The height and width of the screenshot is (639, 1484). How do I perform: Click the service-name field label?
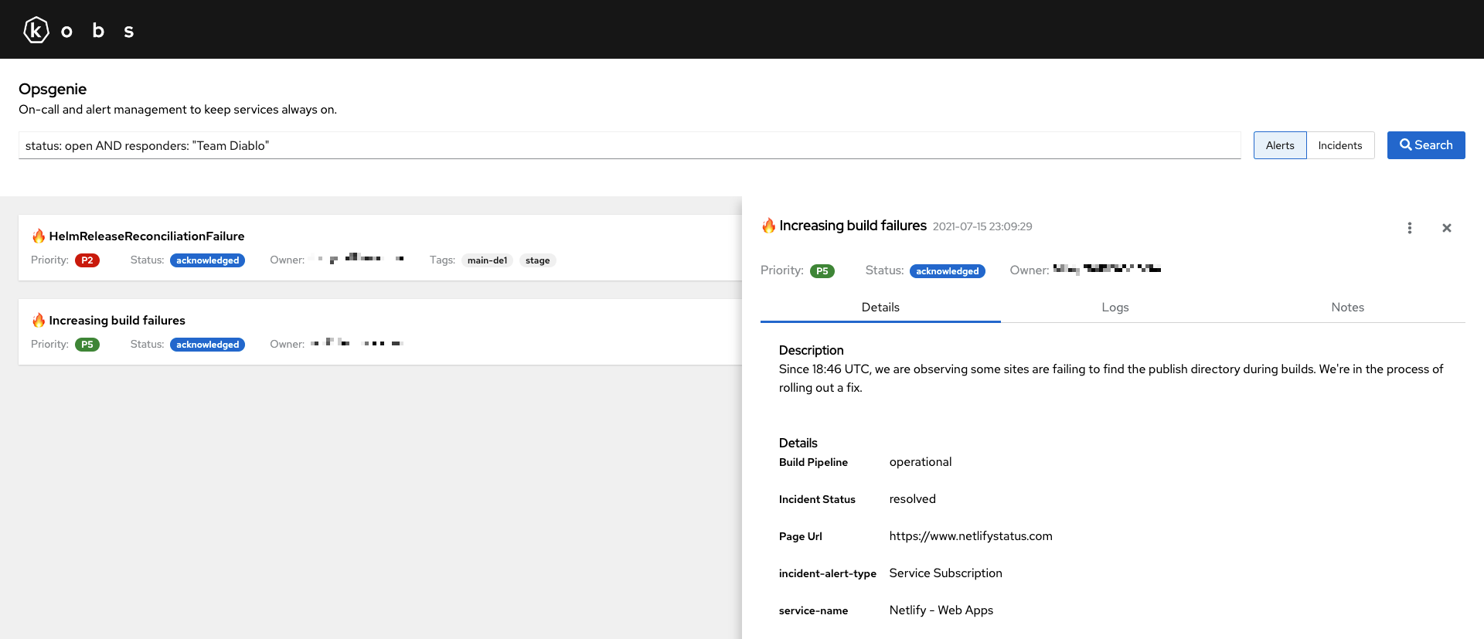(x=813, y=610)
